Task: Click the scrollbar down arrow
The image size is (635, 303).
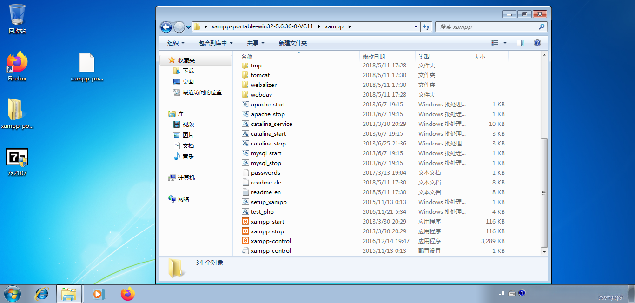Action: click(544, 252)
